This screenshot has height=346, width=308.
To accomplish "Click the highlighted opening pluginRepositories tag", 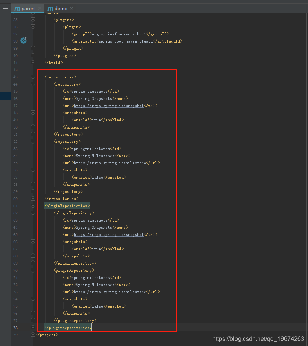I will pos(67,206).
